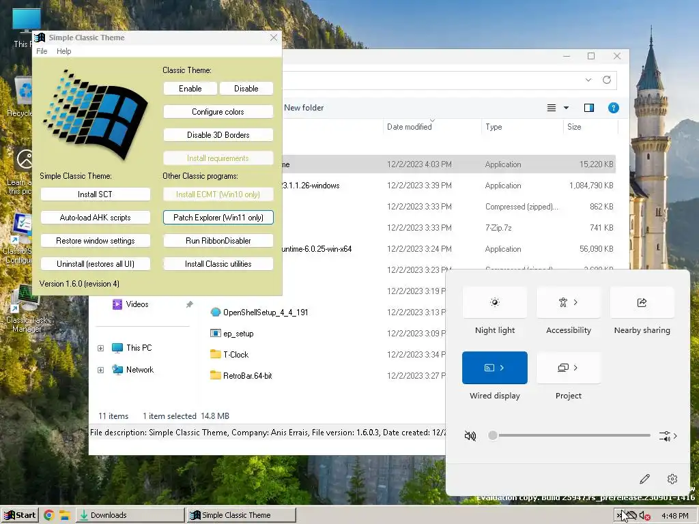Viewport: 699px width, 524px height.
Task: Click Auto-load AHK scripts
Action: (x=95, y=218)
